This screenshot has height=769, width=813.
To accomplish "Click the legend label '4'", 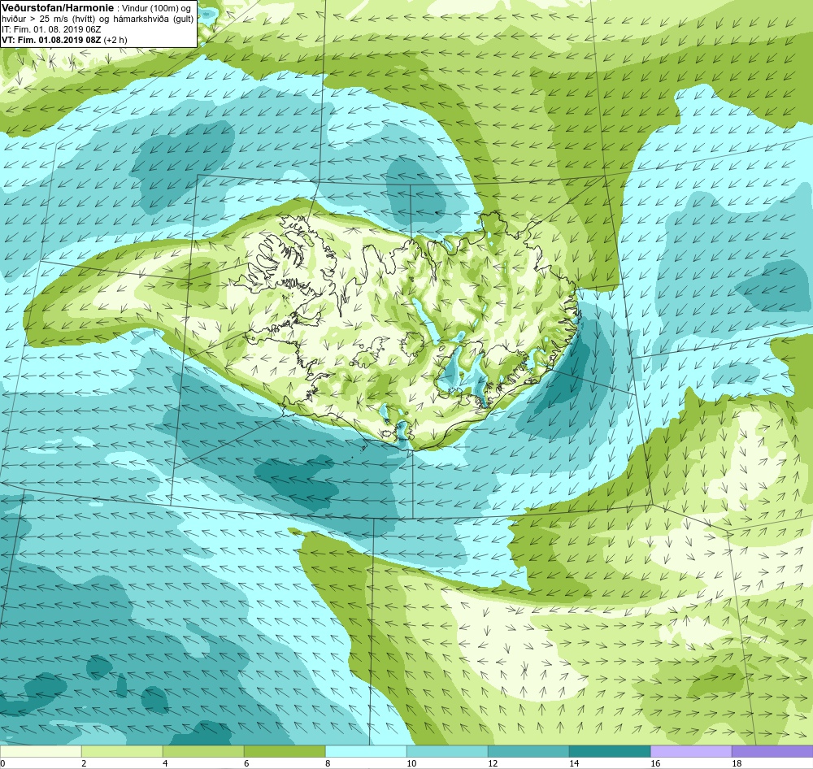I will 165,763.
